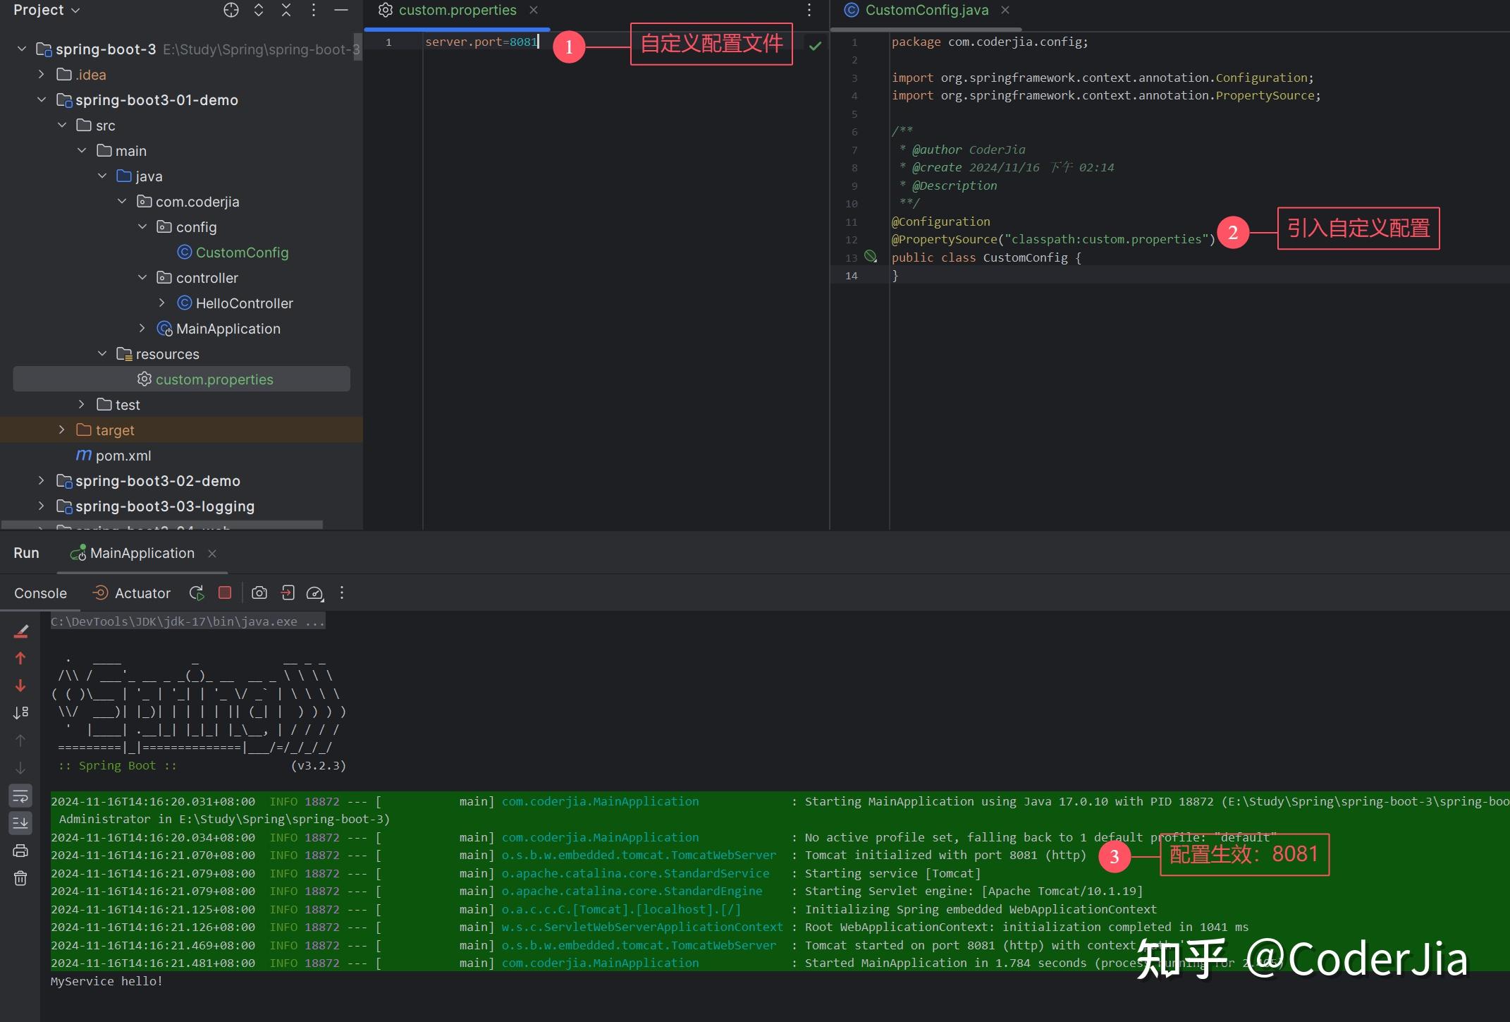Click red up arrow in console sidebar
Screen dimensions: 1510x1022
pyautogui.click(x=20, y=658)
